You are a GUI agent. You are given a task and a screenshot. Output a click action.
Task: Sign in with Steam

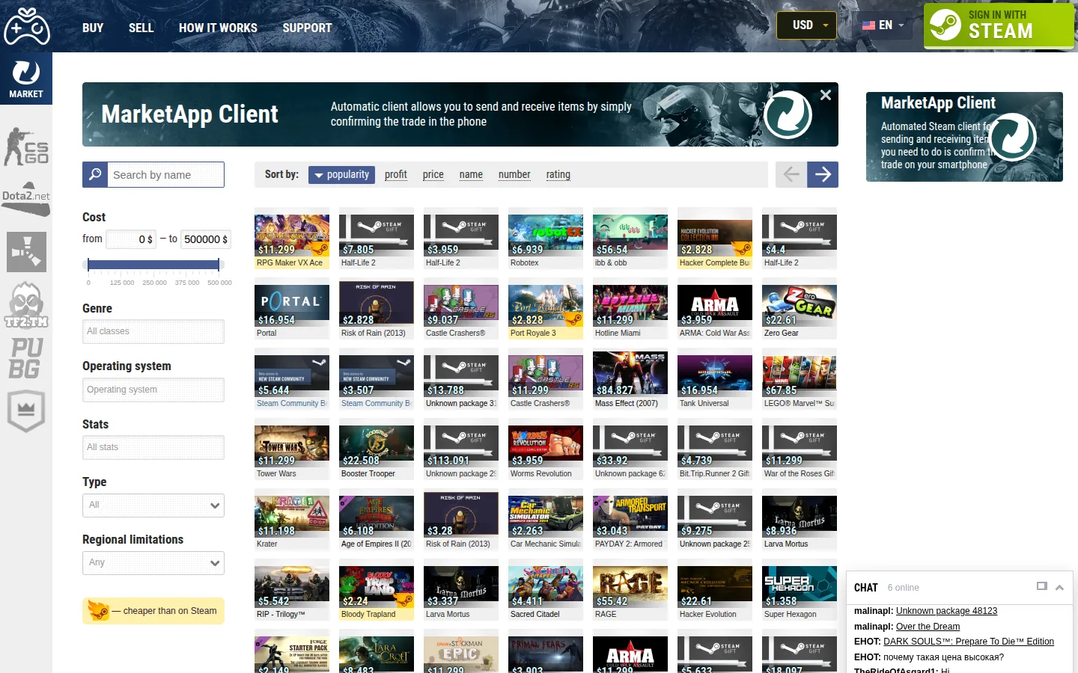coord(999,26)
